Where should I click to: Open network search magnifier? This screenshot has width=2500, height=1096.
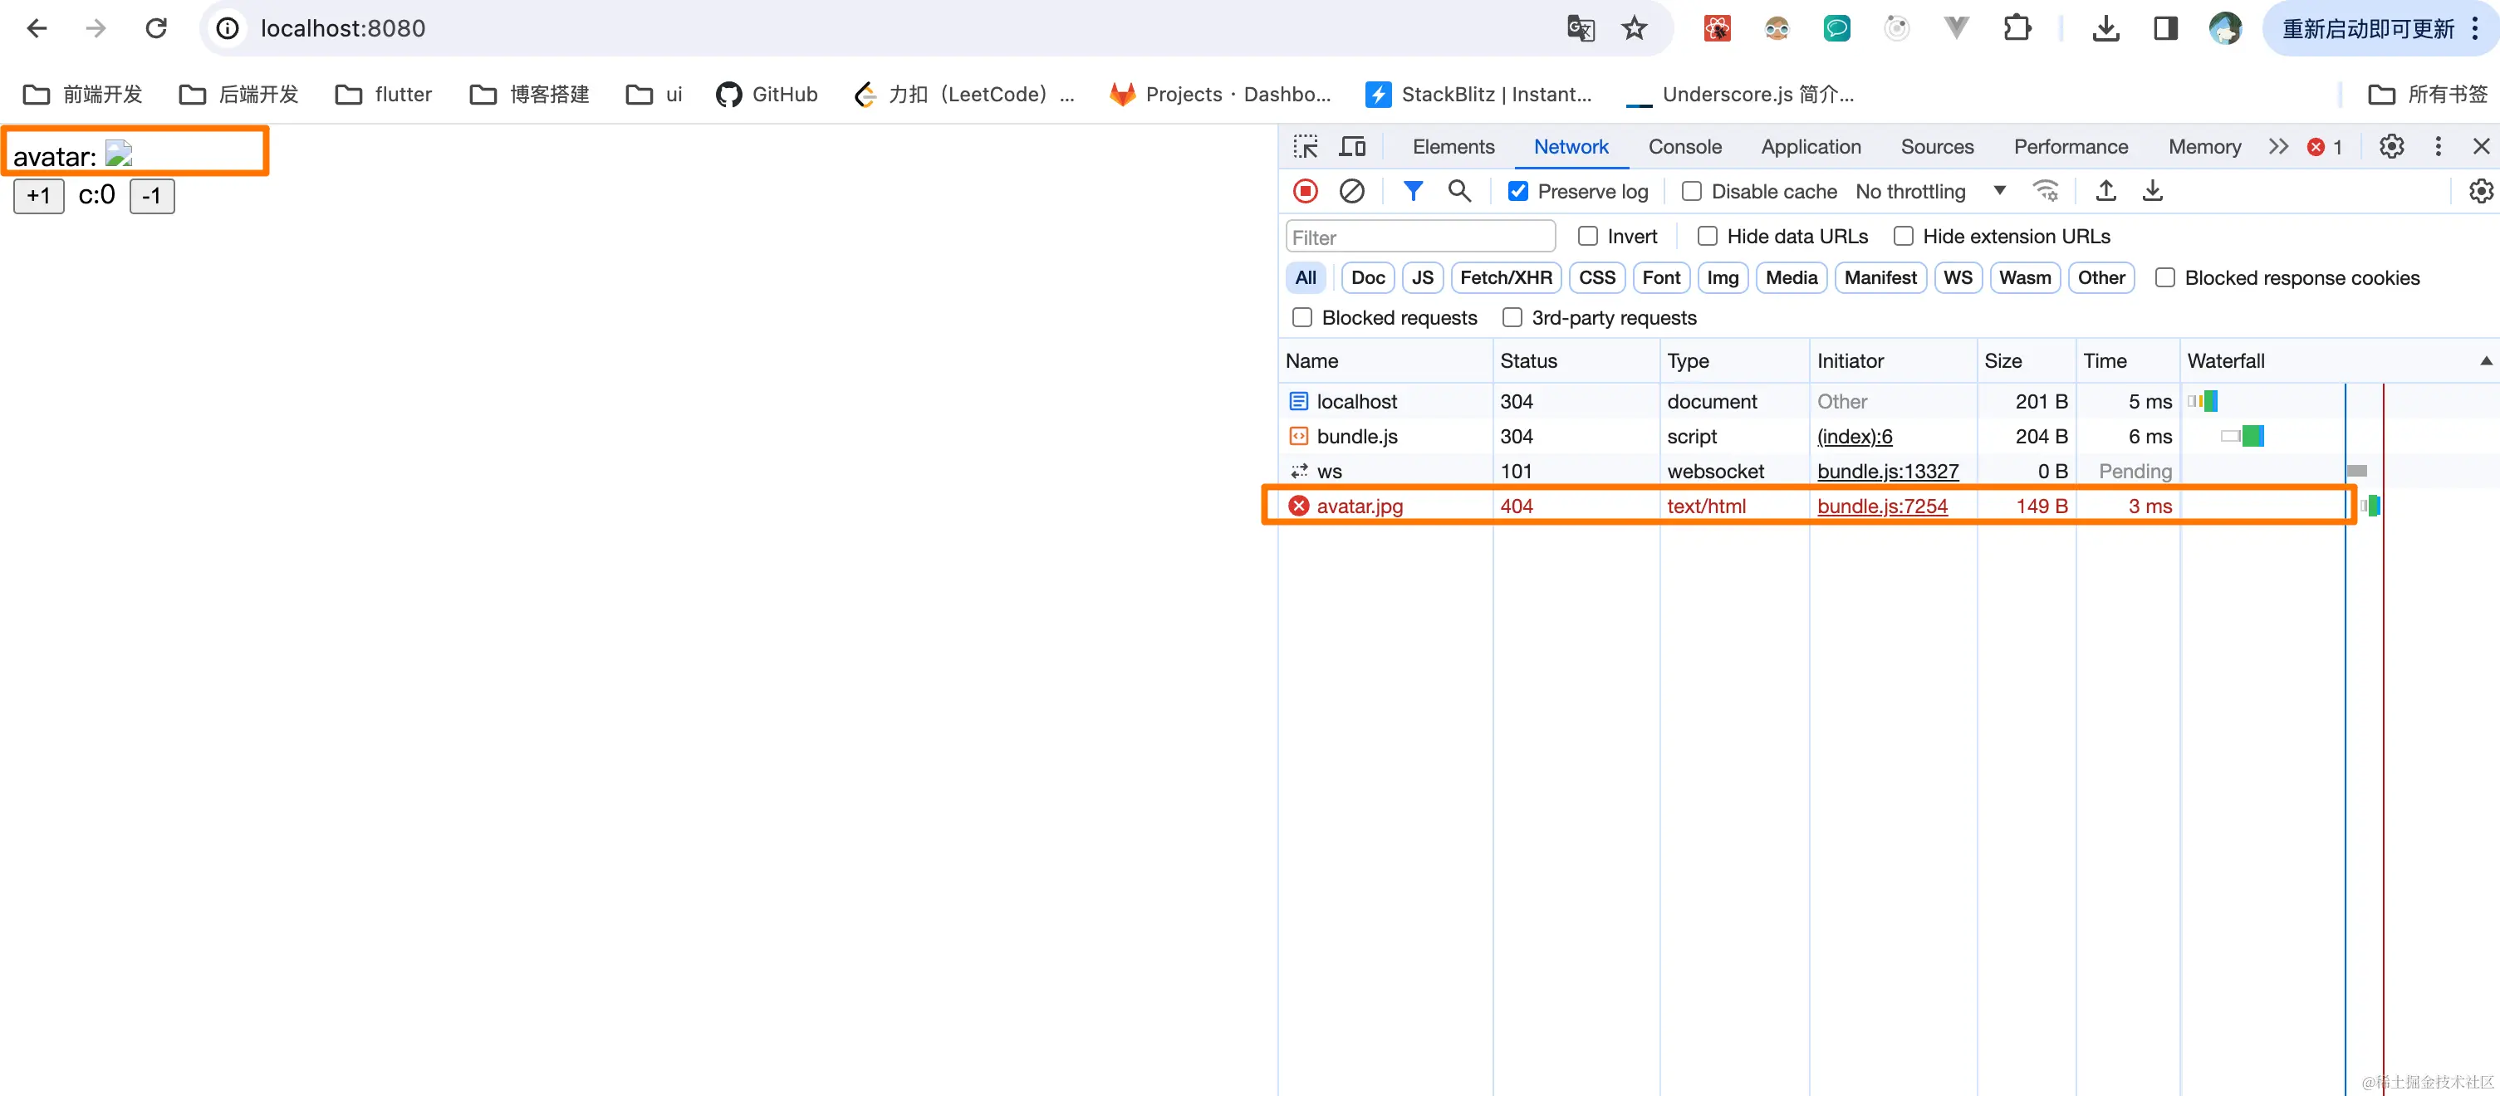1458,191
